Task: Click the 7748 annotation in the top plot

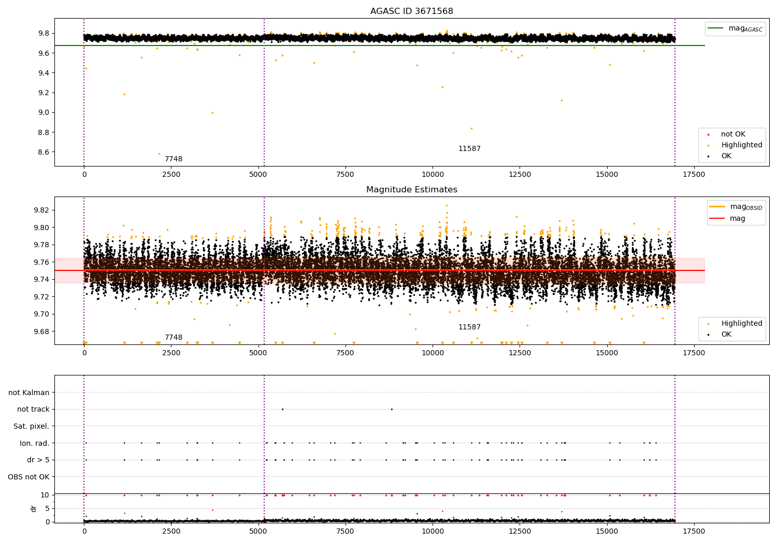Action: pos(174,159)
